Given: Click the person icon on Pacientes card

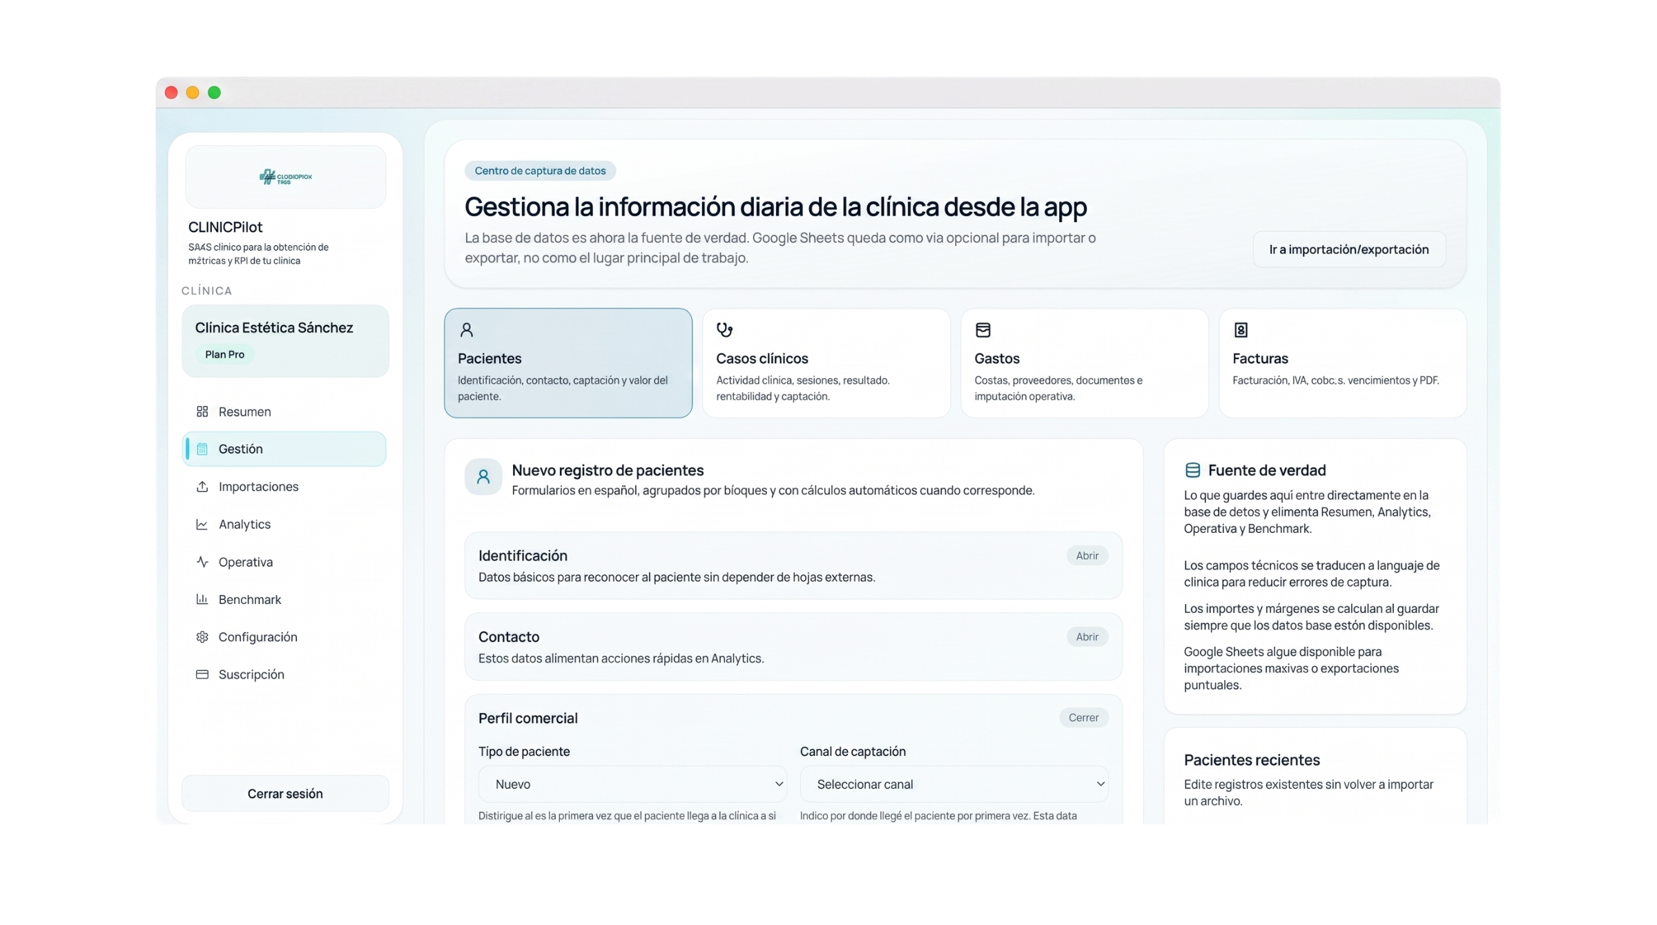Looking at the screenshot, I should (467, 330).
